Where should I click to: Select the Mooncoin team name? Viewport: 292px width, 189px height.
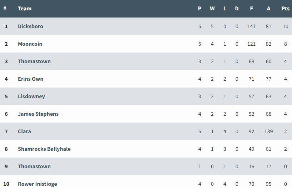tap(30, 44)
